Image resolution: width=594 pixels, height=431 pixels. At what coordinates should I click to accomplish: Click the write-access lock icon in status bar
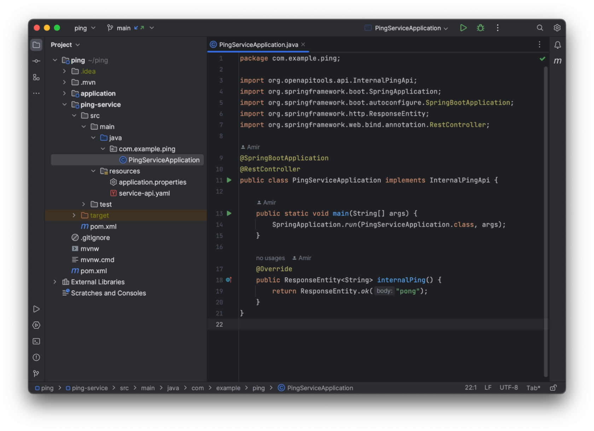click(x=553, y=388)
